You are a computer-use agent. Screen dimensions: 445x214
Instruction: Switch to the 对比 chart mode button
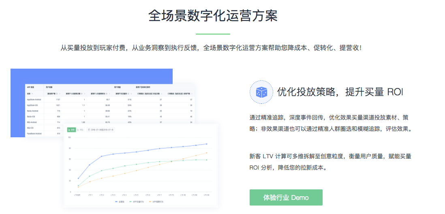(x=80, y=130)
